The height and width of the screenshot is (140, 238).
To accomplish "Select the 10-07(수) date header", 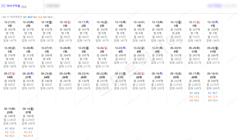I will [x=47, y=48].
